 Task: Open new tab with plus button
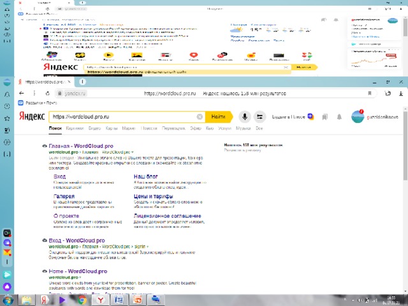[82, 82]
